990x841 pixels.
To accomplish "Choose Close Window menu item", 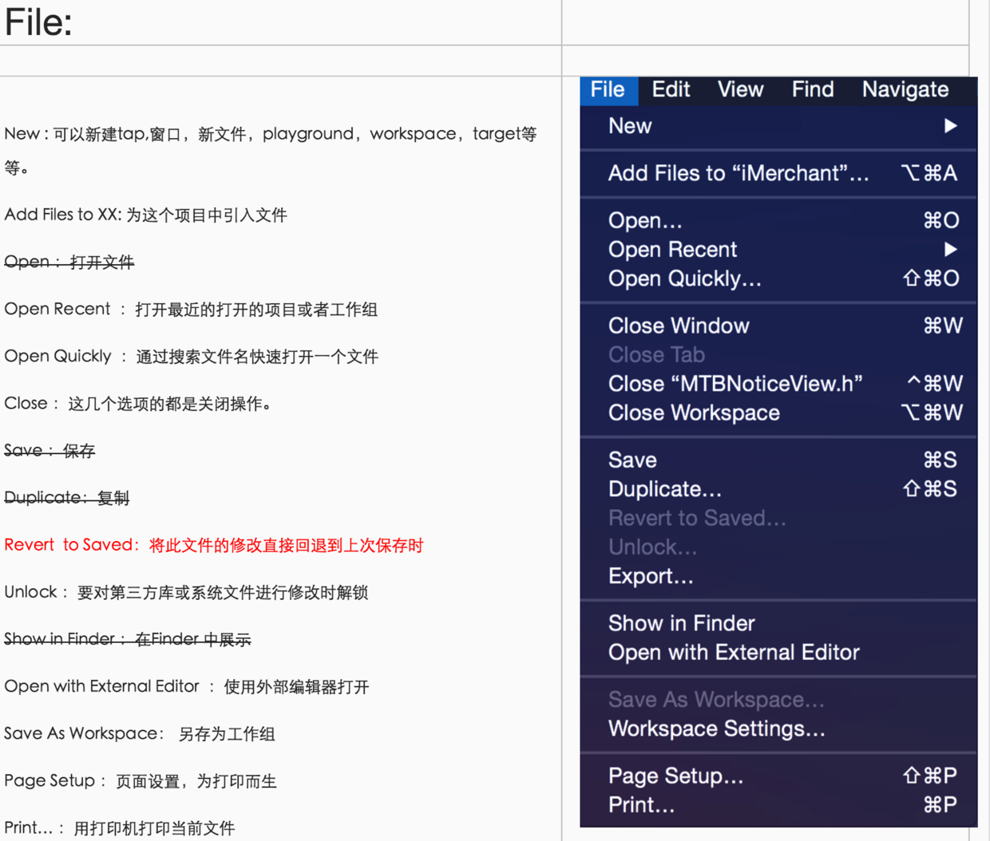I will [778, 326].
